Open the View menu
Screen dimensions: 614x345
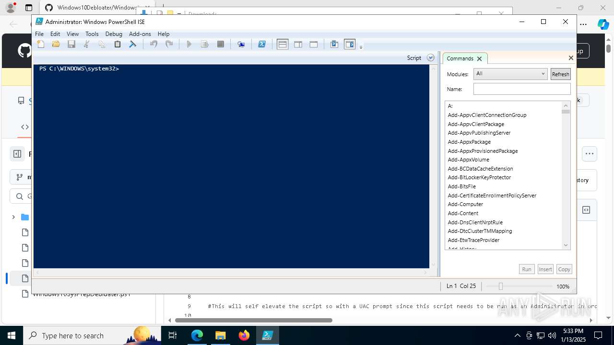pos(72,34)
